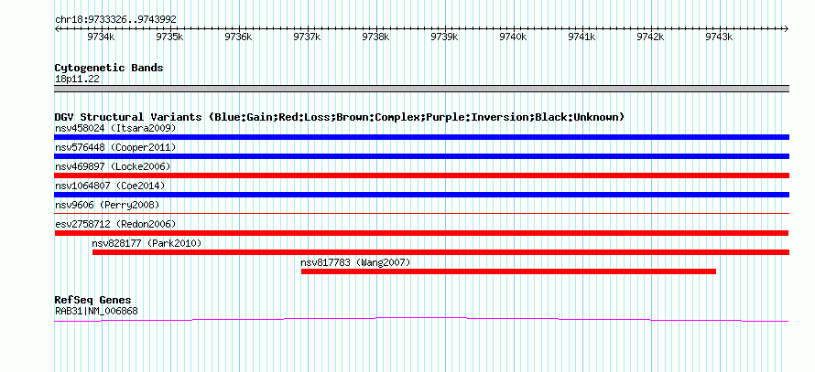
Task: Click the 9736k ruler position
Action: pyautogui.click(x=239, y=37)
